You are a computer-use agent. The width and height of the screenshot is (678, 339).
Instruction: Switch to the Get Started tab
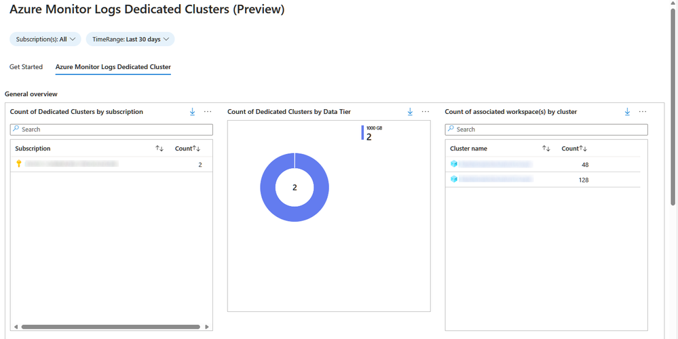click(x=26, y=67)
